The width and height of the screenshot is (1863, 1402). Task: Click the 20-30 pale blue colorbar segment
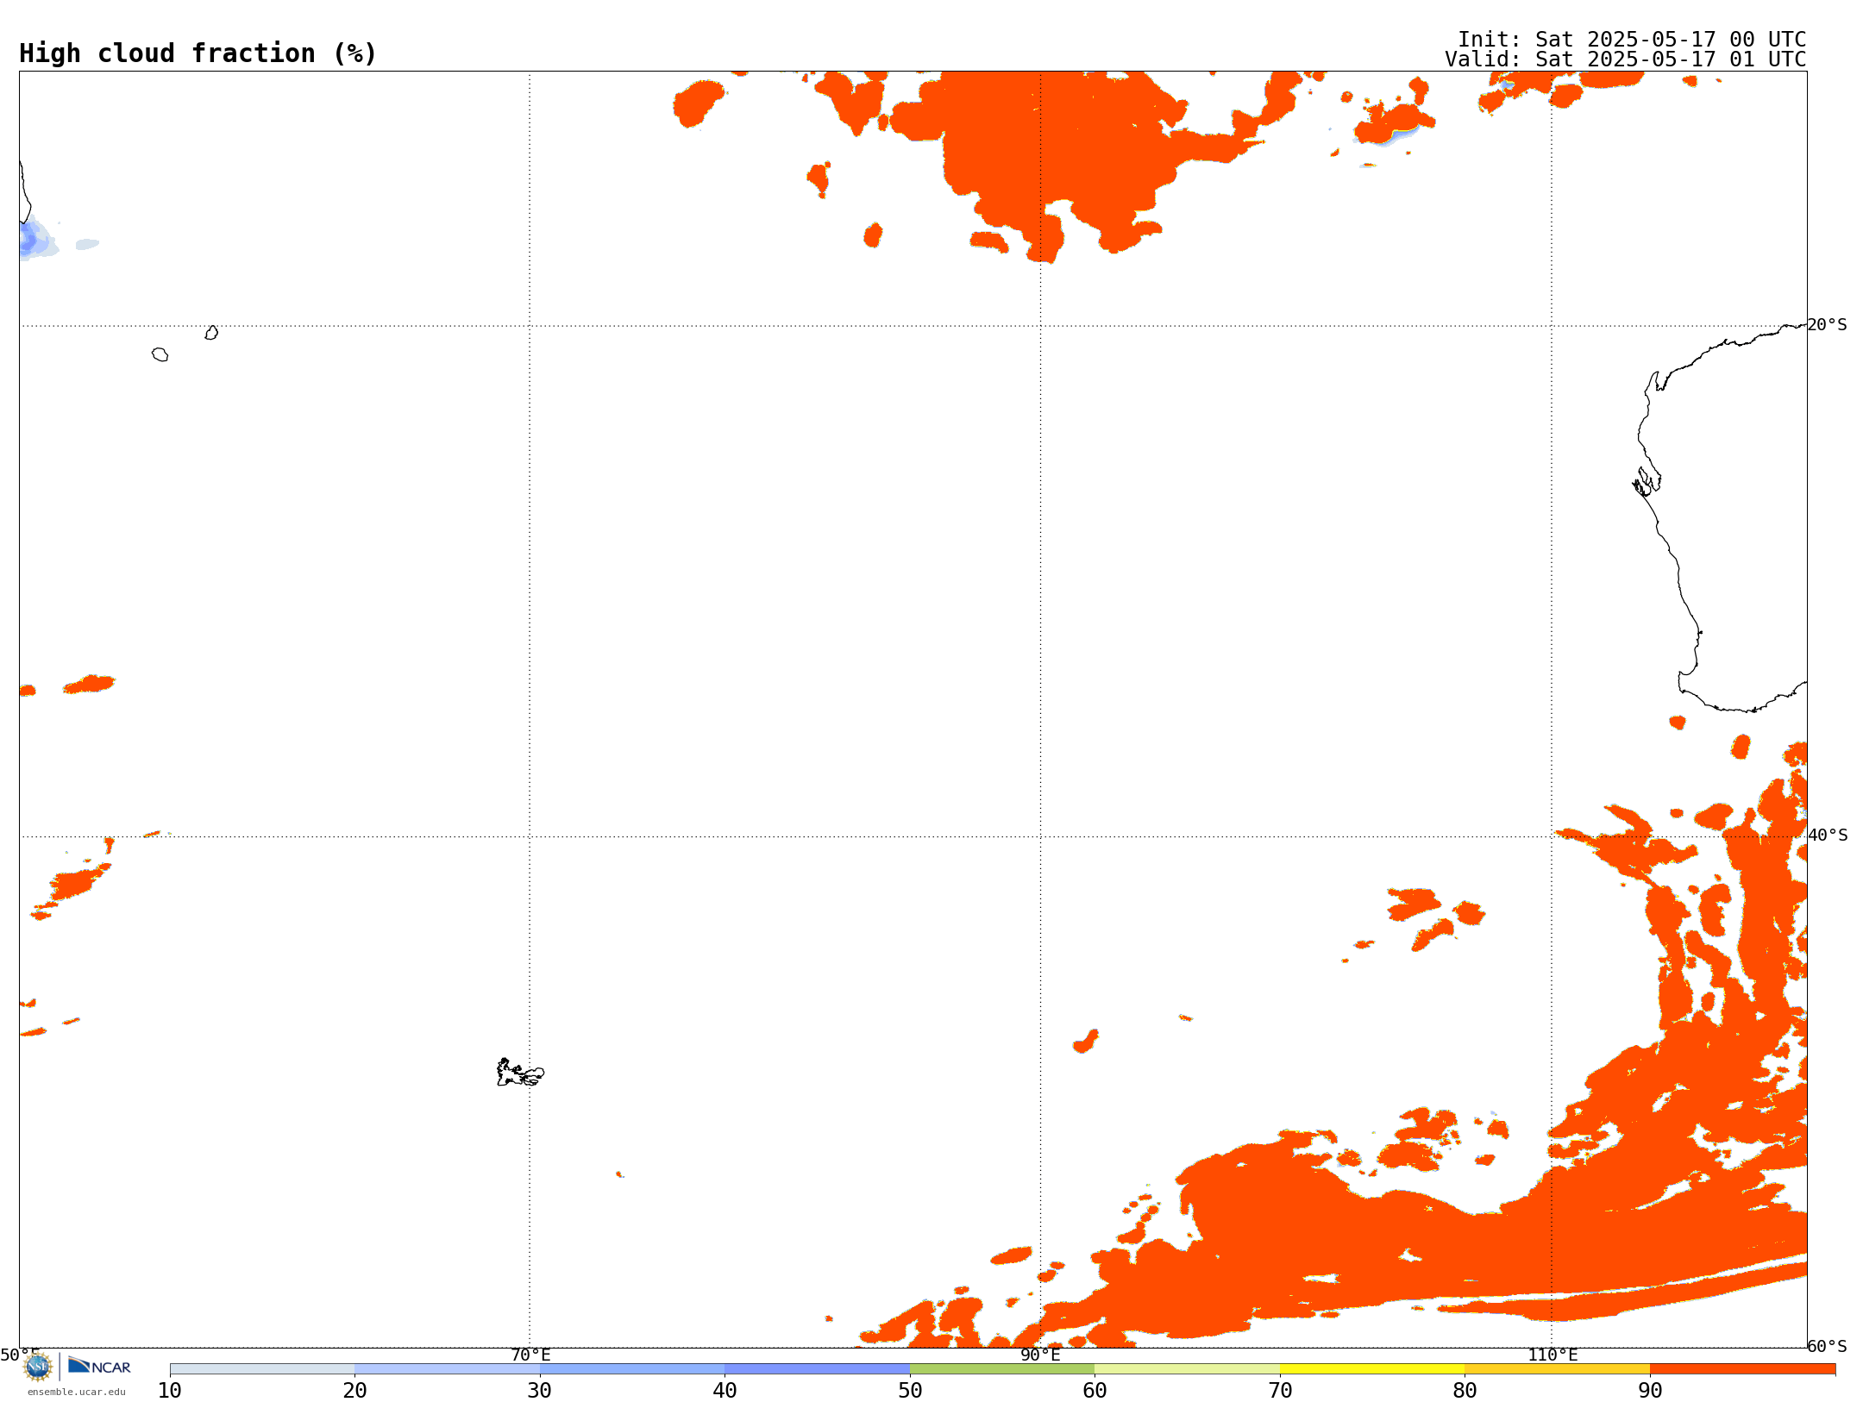[447, 1369]
